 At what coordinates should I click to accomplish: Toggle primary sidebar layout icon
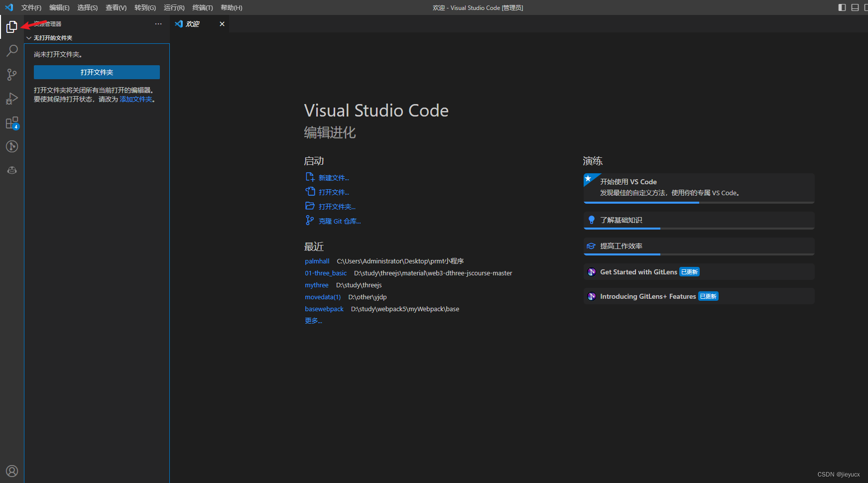842,7
